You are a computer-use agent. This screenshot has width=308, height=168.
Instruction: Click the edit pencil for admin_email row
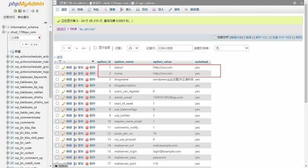pyautogui.click(x=63, y=98)
